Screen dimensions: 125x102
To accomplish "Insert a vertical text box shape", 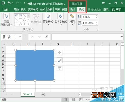I will (20, 15).
